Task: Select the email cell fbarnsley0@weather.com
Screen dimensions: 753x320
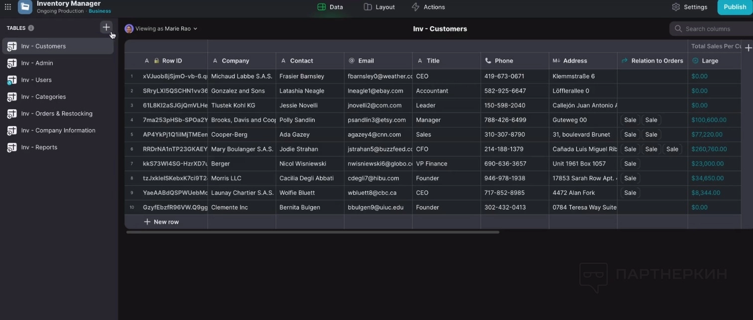Action: (x=378, y=76)
